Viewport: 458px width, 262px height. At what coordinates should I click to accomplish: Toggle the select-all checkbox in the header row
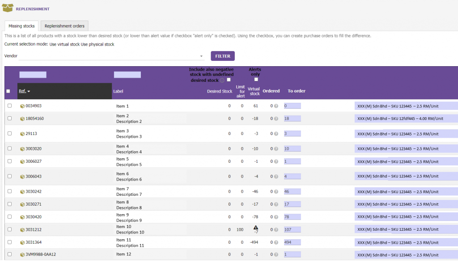[8, 91]
